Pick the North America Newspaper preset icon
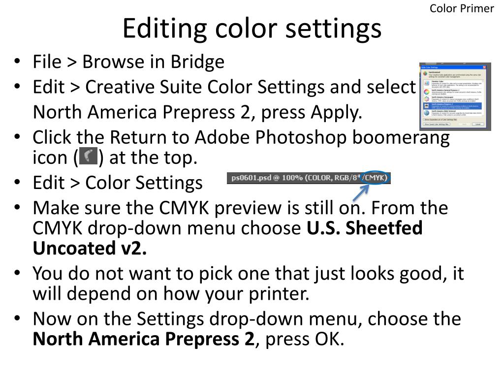This screenshot has height=378, width=504. 427,99
